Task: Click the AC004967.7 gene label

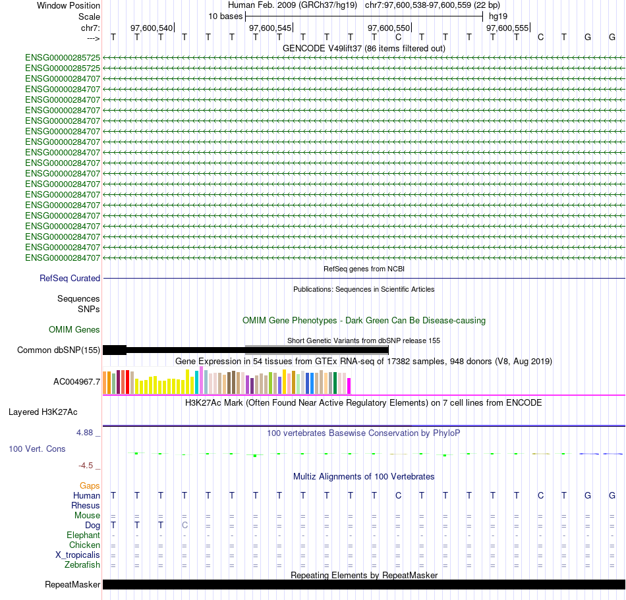Action: click(x=76, y=382)
